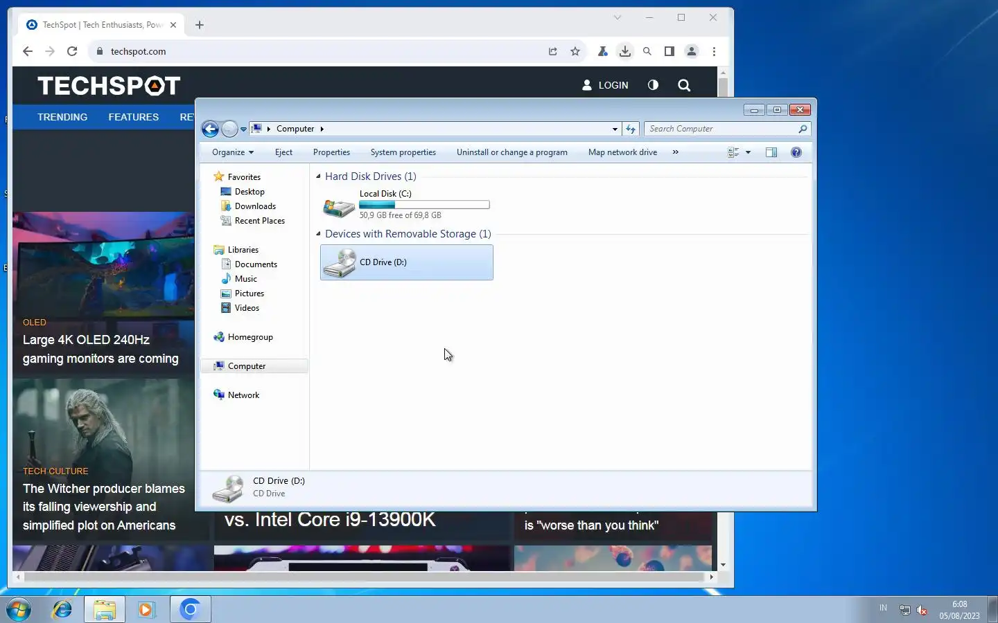This screenshot has height=623, width=998.
Task: Open Internet Explorer from taskbar
Action: click(x=62, y=609)
